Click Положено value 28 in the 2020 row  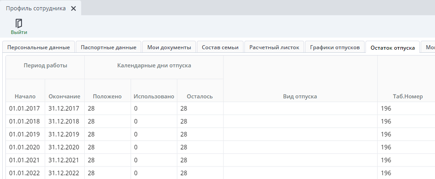pos(108,147)
